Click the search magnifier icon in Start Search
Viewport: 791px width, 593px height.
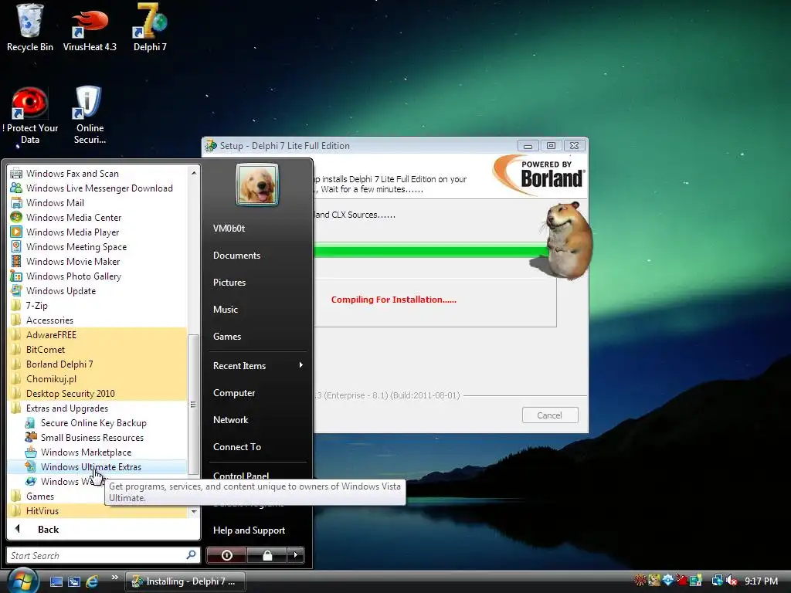[x=192, y=554]
